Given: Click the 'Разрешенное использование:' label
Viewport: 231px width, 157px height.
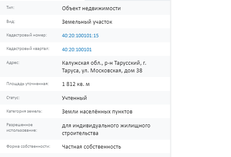Looking at the screenshot, I should pos(22,127).
